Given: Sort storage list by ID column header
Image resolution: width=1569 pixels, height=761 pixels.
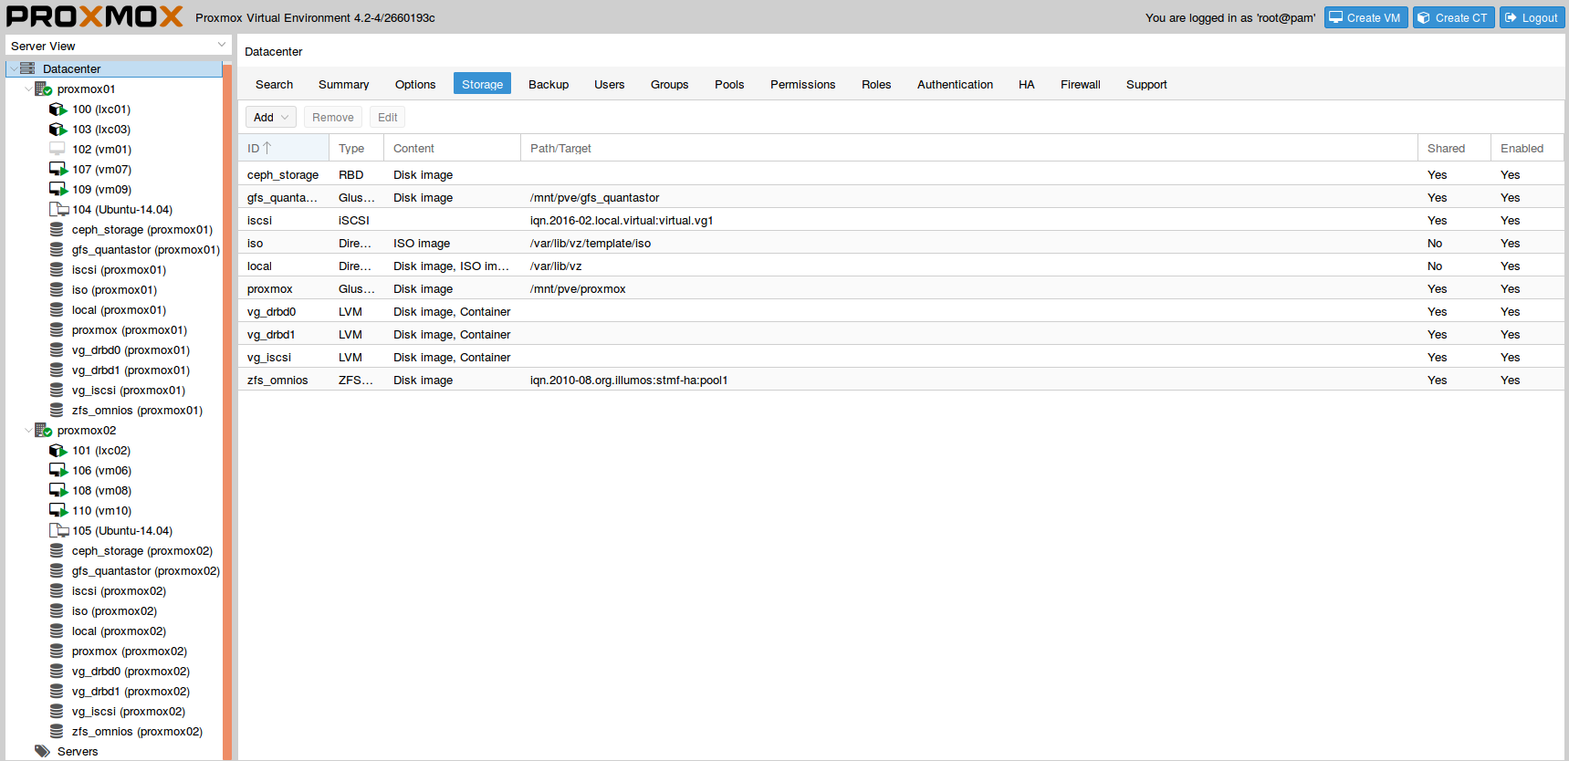Looking at the screenshot, I should pyautogui.click(x=283, y=149).
